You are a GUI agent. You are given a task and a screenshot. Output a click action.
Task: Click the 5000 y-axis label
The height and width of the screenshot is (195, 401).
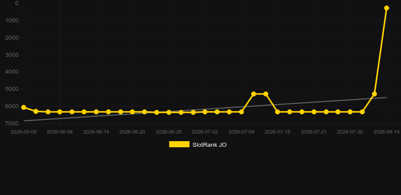click(12, 89)
